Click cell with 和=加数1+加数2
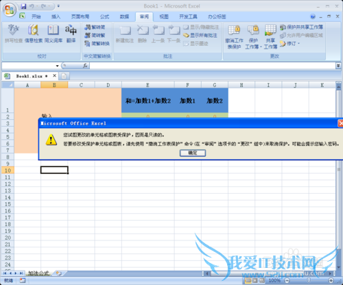 point(148,101)
